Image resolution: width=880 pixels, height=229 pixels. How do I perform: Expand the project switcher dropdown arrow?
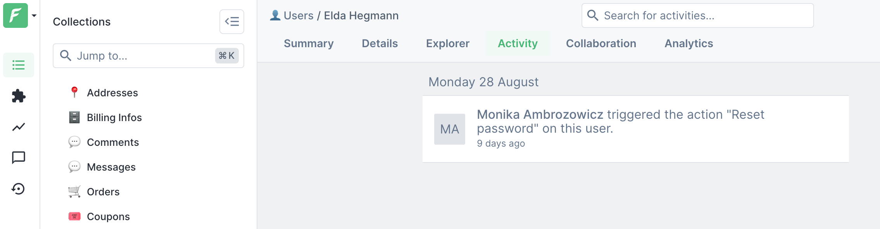point(34,15)
